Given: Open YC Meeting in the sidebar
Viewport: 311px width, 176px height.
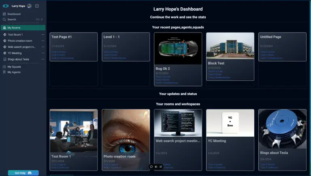Looking at the screenshot, I should [x=15, y=53].
